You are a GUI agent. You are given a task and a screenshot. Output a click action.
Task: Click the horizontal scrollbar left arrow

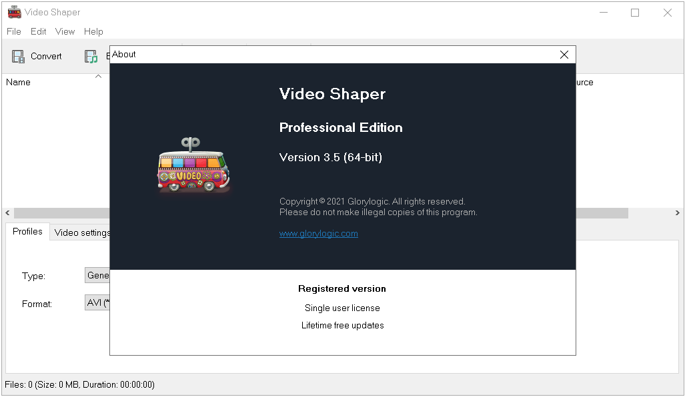tap(7, 213)
